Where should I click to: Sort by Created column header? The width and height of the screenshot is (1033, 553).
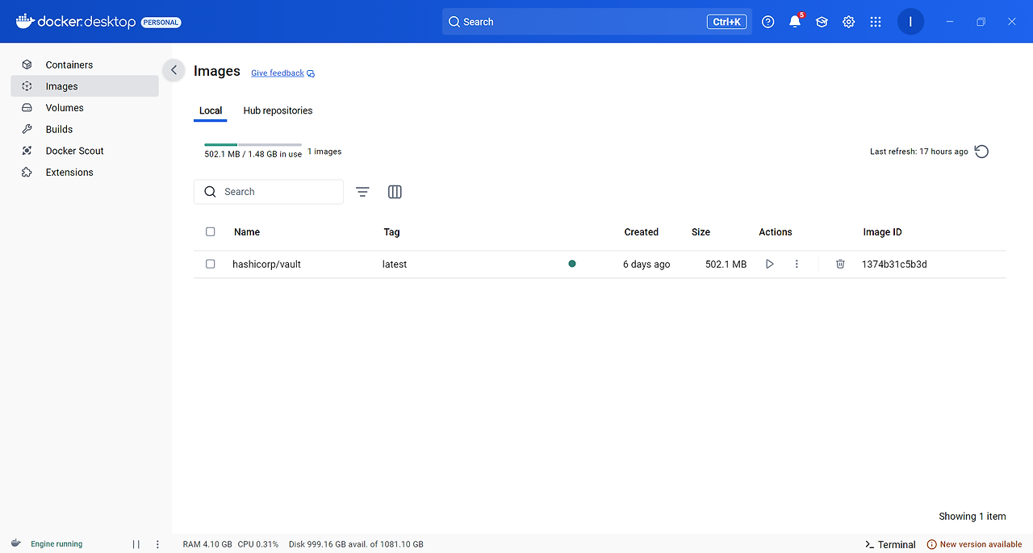(642, 232)
